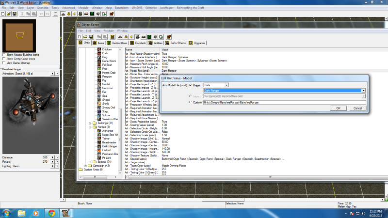
Task: Select the Custom radio button
Action: pyautogui.click(x=190, y=102)
